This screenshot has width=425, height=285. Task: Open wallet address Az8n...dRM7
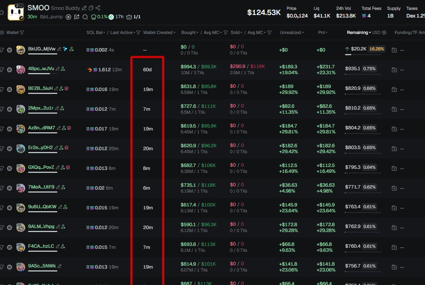pyautogui.click(x=41, y=128)
